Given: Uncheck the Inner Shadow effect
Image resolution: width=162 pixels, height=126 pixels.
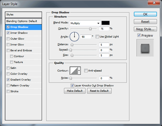Looking at the screenshot, I should click(x=8, y=33).
